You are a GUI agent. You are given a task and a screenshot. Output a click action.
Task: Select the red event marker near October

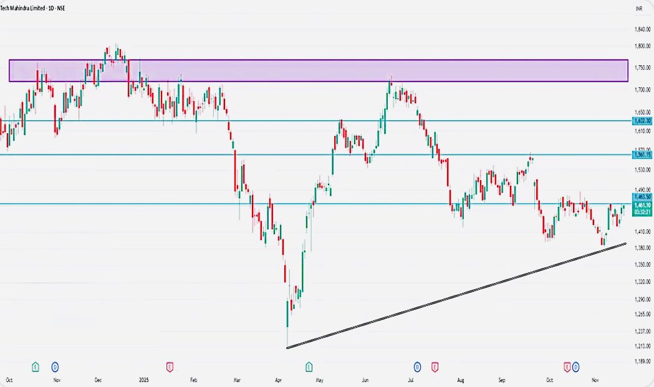point(566,367)
